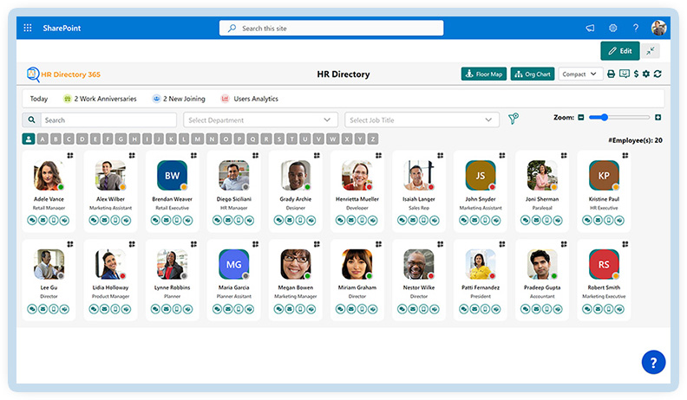Filter employees by letter S

[279, 139]
